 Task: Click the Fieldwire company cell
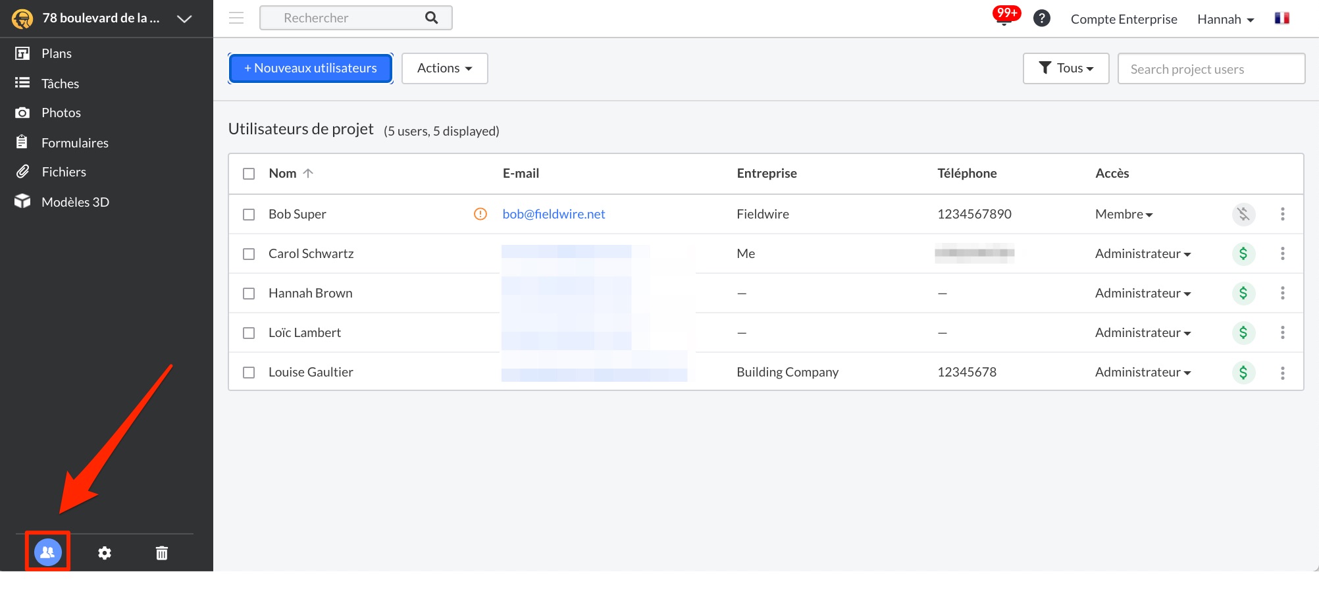click(762, 214)
